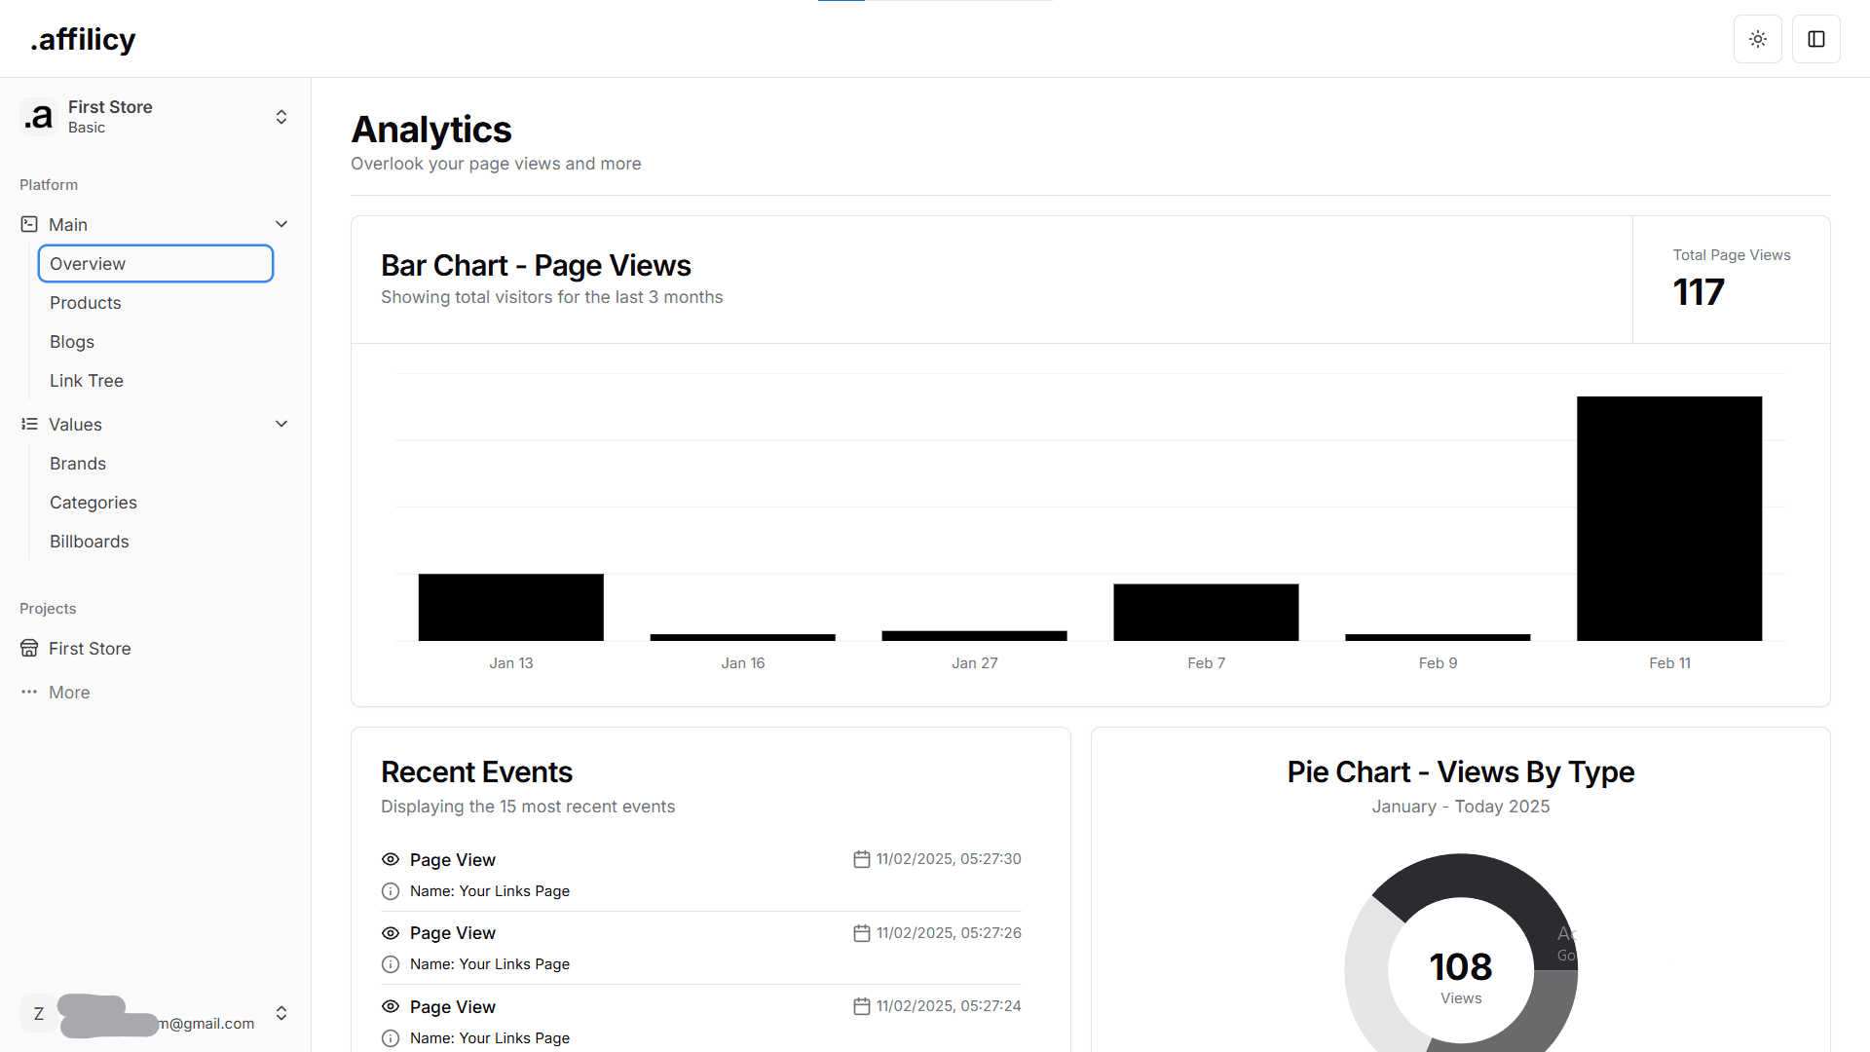
Task: Click the affilicy logo
Action: [x=83, y=39]
